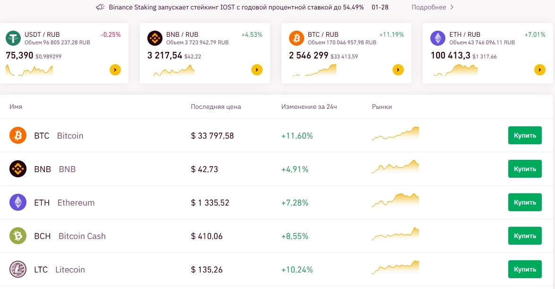Image resolution: width=555 pixels, height=289 pixels.
Task: Click the ETH icon on ETH/RUB card
Action: point(438,38)
